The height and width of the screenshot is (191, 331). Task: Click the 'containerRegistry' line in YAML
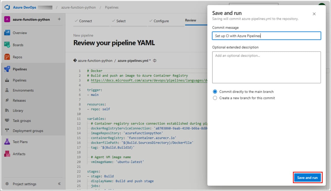[134, 138]
